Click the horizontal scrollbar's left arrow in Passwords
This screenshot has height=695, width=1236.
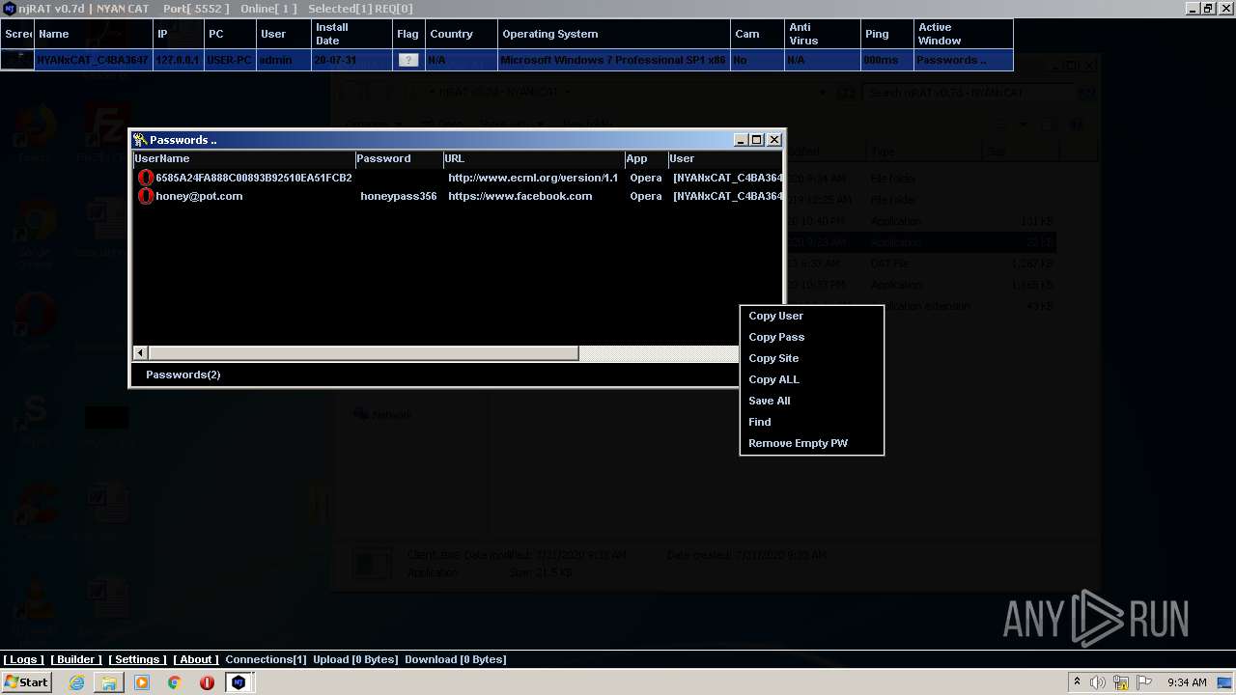click(x=140, y=353)
